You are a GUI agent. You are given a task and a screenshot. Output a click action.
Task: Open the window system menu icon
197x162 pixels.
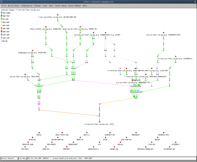2,2
